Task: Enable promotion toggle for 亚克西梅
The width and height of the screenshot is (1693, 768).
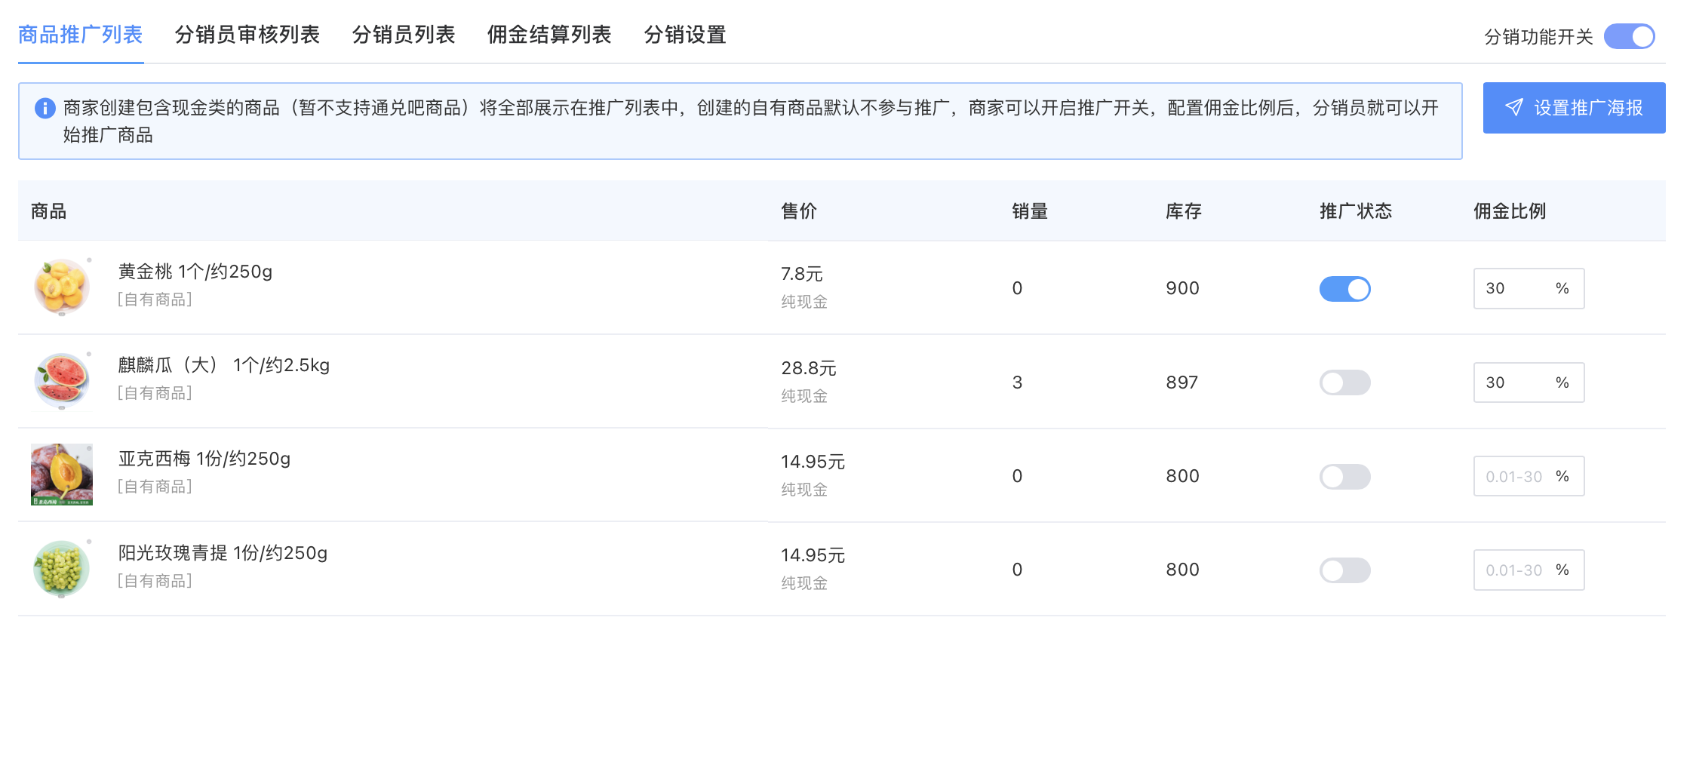Action: (x=1344, y=477)
